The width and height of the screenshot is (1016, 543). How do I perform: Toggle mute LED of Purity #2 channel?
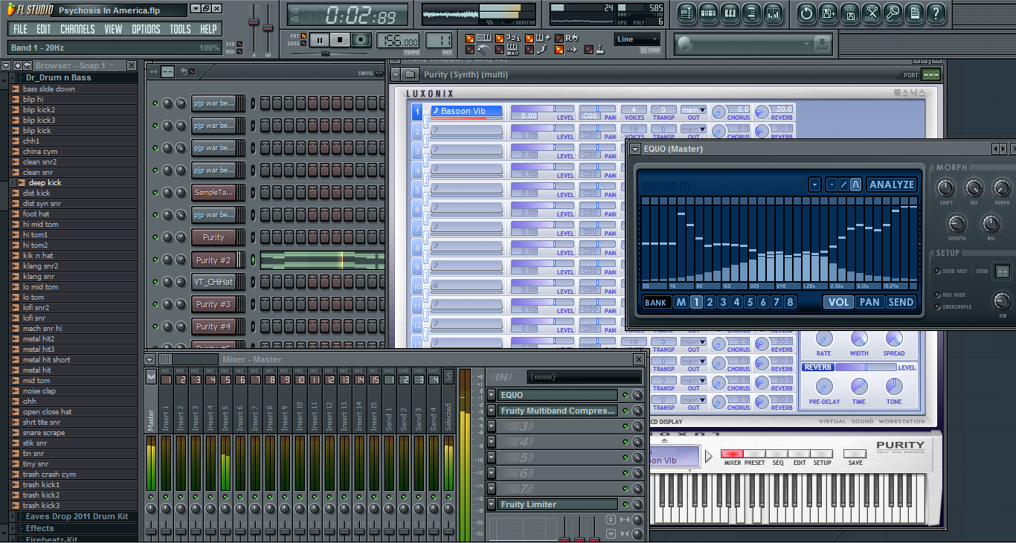[155, 260]
